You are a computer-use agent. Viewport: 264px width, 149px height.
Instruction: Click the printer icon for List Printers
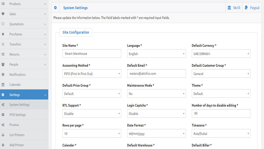pos(3,135)
